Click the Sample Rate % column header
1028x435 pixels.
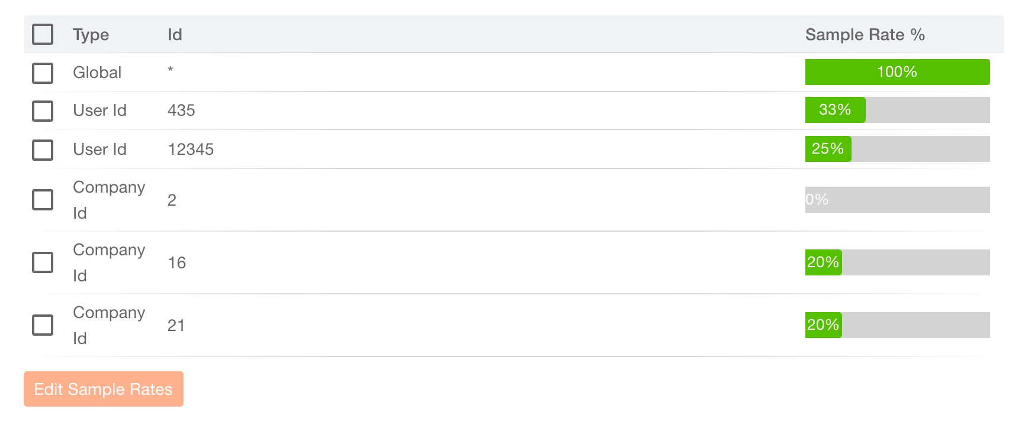tap(865, 35)
